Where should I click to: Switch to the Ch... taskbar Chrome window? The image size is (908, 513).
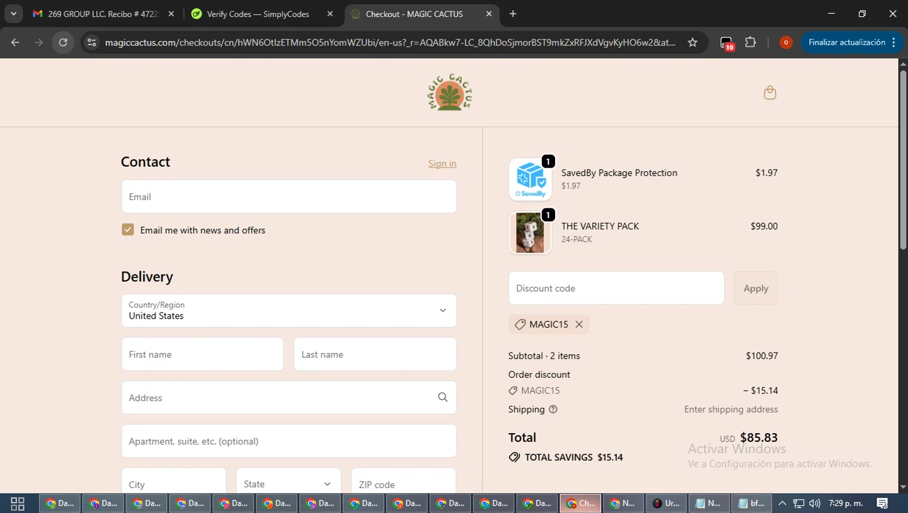(x=580, y=503)
